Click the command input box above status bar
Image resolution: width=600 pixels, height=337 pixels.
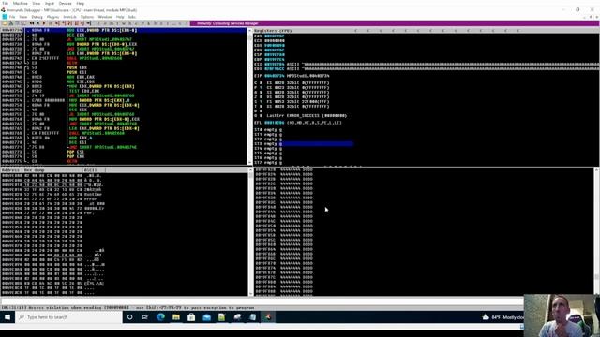point(262,301)
